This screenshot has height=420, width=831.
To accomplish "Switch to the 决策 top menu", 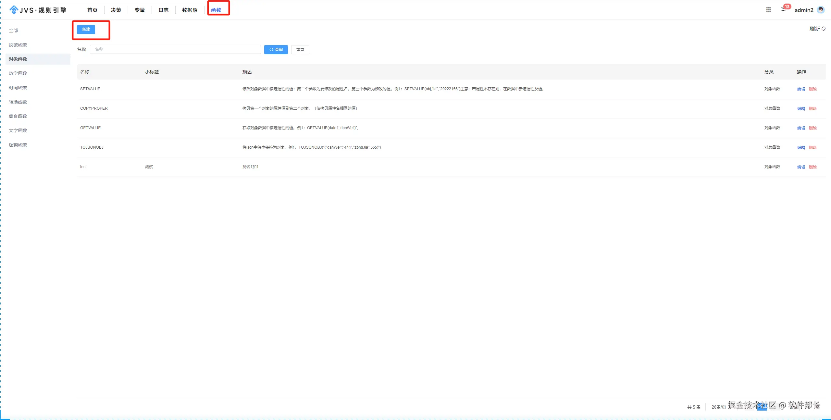I will pos(116,10).
